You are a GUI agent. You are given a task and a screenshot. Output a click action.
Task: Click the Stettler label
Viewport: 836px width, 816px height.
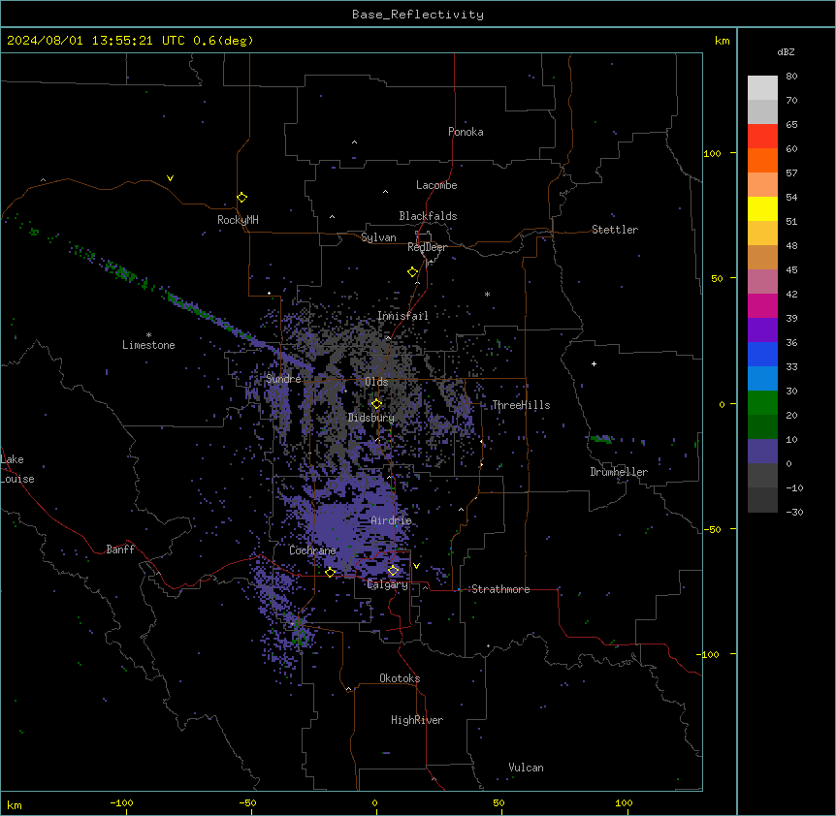[615, 230]
